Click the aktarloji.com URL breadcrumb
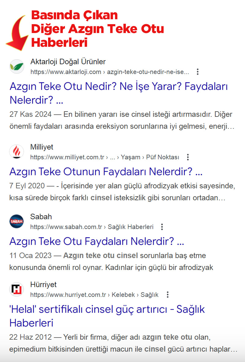The height and width of the screenshot is (362, 245). click(x=110, y=72)
